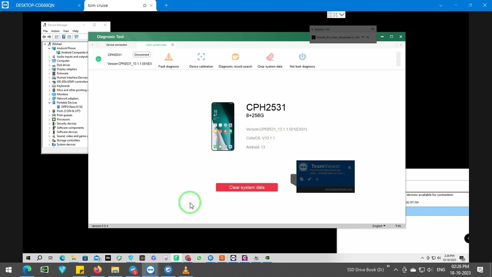Favorite tom cruise session star

[145, 5]
